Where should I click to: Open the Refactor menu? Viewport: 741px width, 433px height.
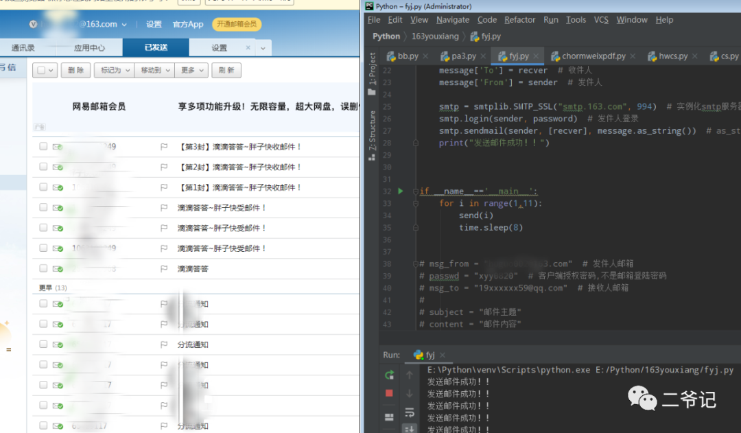click(520, 20)
